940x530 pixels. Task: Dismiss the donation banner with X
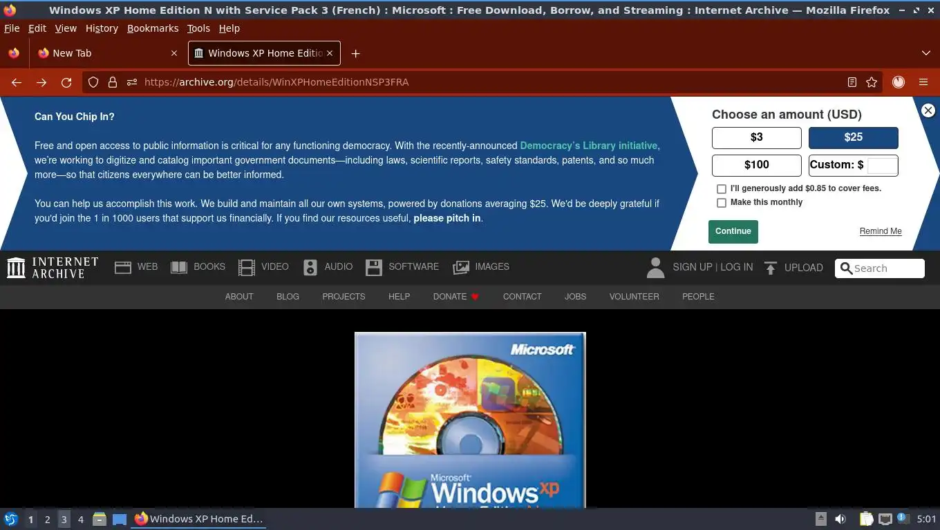(x=928, y=110)
